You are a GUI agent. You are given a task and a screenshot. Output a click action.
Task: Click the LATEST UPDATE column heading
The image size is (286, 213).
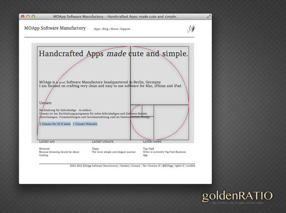tap(103, 141)
